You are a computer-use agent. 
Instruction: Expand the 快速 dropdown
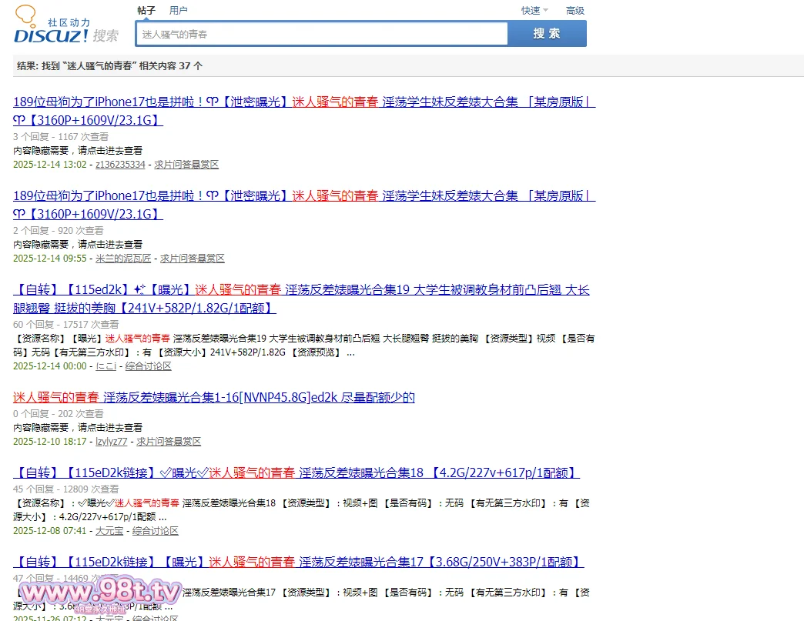click(534, 11)
